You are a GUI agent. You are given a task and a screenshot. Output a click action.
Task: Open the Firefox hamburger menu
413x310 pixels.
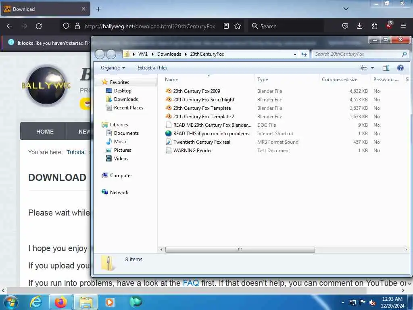[403, 26]
